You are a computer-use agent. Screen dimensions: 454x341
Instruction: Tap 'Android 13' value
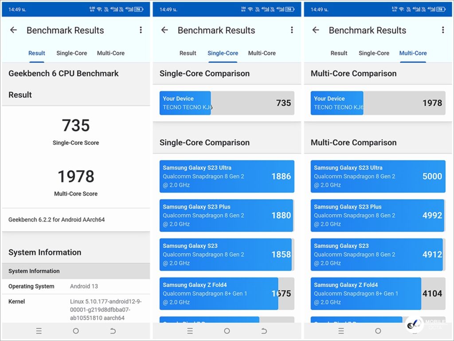point(84,286)
